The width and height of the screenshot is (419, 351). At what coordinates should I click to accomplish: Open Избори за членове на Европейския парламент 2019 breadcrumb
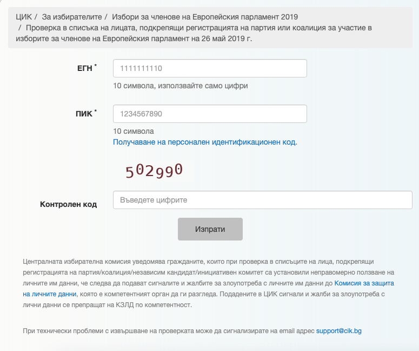205,17
